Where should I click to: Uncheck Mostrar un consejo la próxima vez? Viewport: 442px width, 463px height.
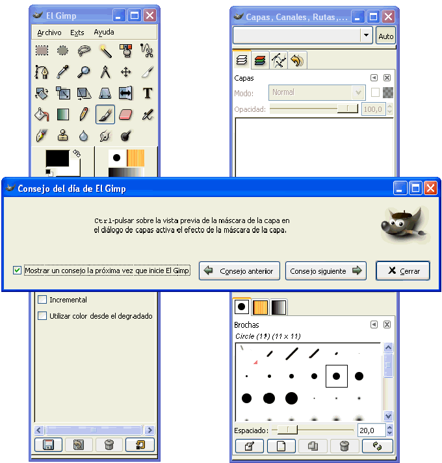click(x=17, y=270)
